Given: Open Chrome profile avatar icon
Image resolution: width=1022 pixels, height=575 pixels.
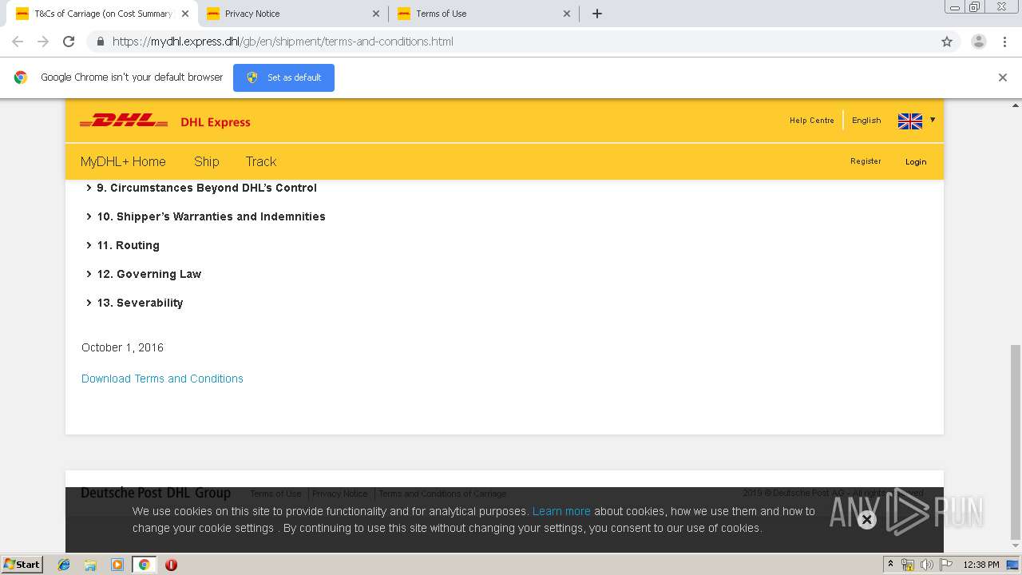Looking at the screenshot, I should (978, 42).
